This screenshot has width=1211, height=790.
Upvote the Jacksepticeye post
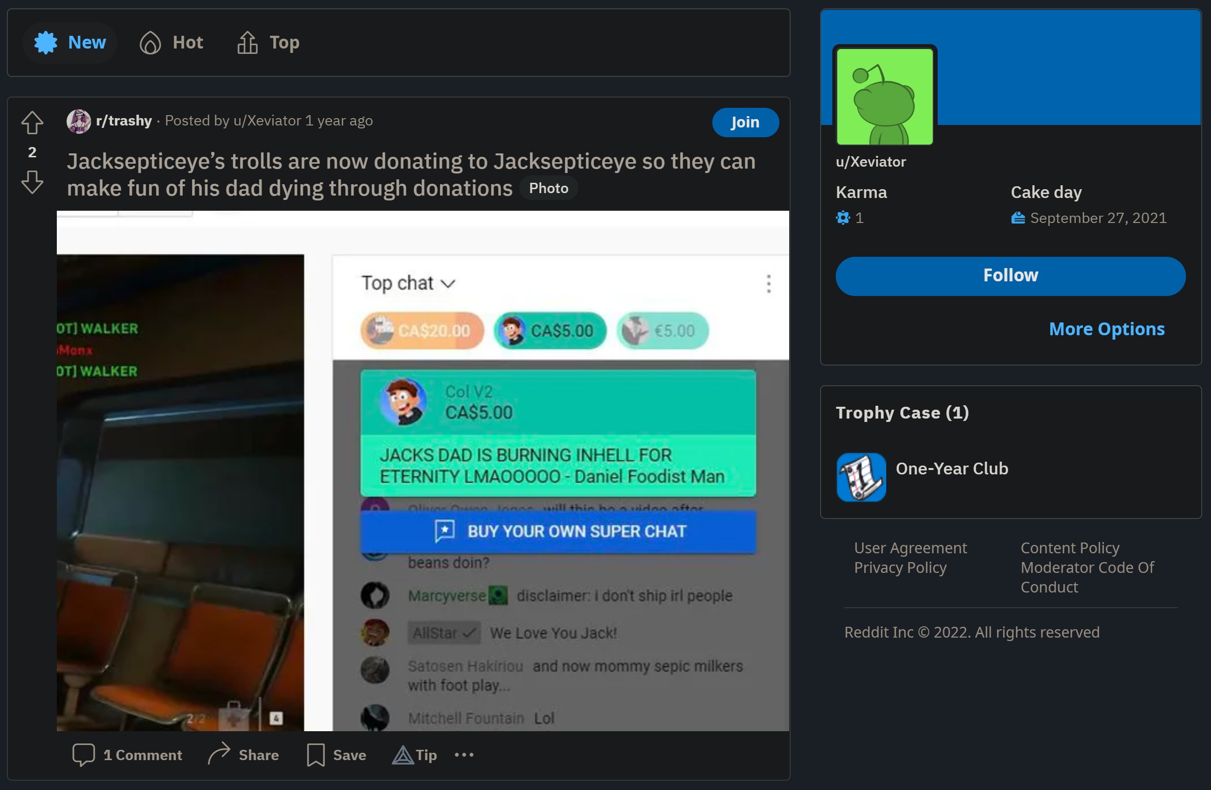tap(32, 123)
